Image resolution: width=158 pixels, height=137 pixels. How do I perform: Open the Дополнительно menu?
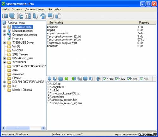tap(35, 9)
